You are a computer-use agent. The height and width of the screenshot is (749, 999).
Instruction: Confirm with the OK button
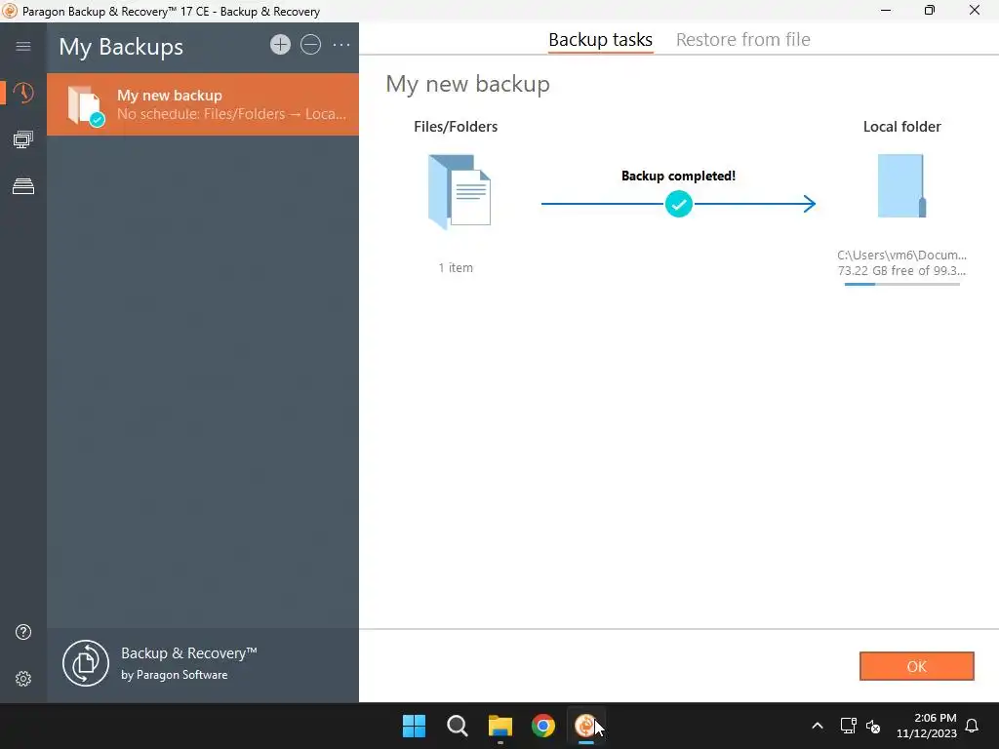click(x=916, y=666)
